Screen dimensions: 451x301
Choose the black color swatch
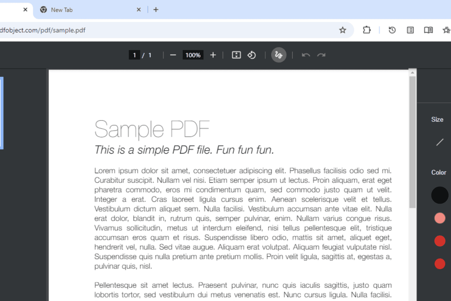pos(440,195)
